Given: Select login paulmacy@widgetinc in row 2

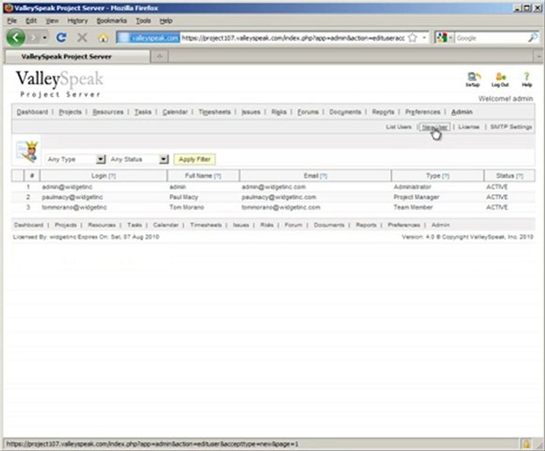Looking at the screenshot, I should point(72,197).
